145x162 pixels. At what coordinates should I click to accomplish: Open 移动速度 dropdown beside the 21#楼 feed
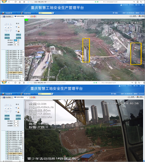point(16,43)
